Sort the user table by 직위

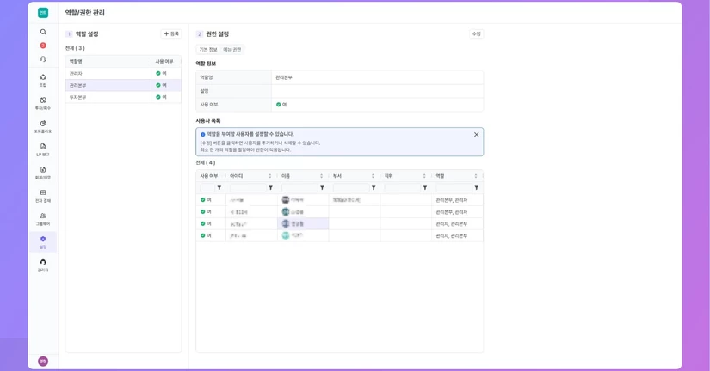click(x=424, y=176)
